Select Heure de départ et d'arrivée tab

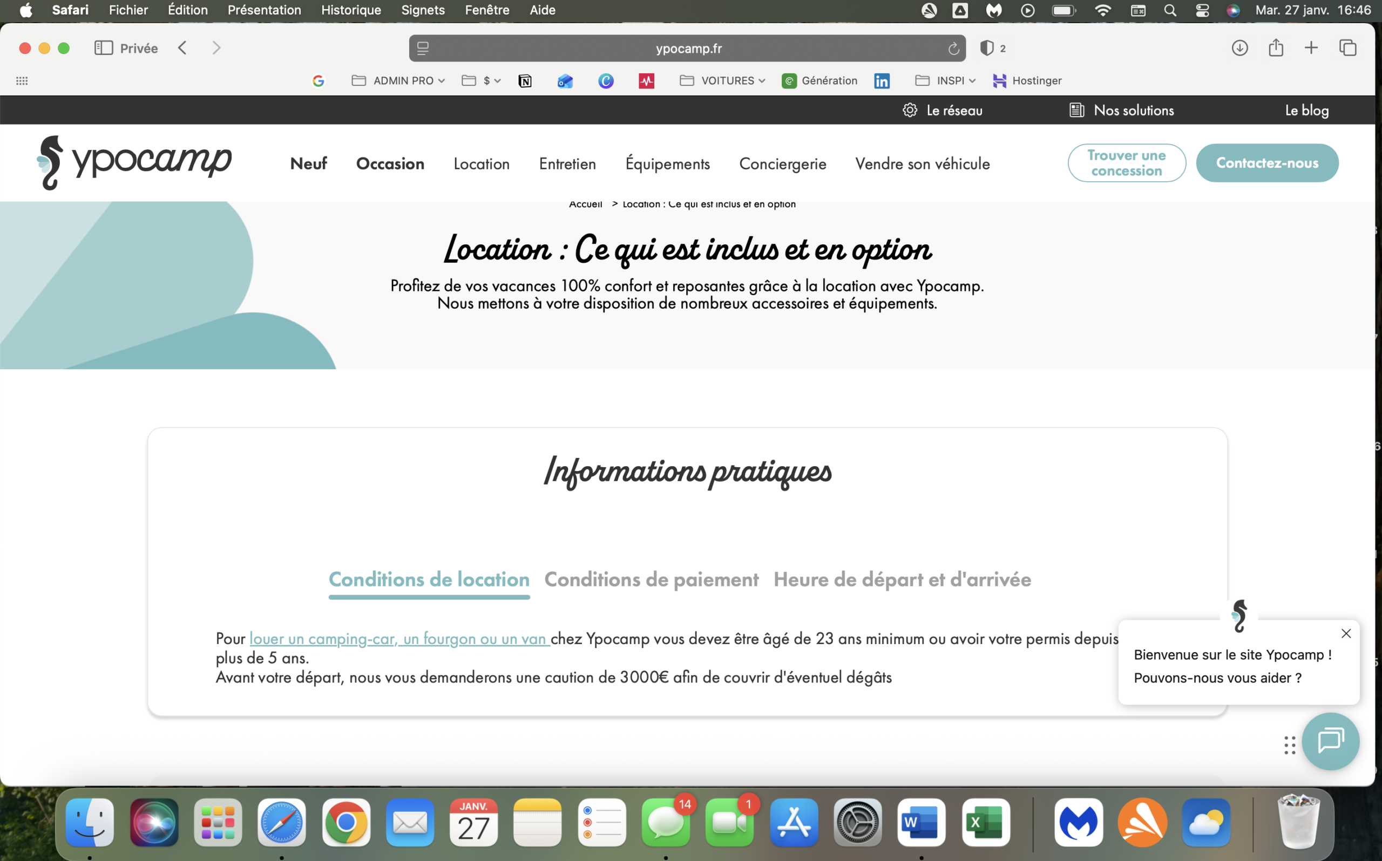902,580
